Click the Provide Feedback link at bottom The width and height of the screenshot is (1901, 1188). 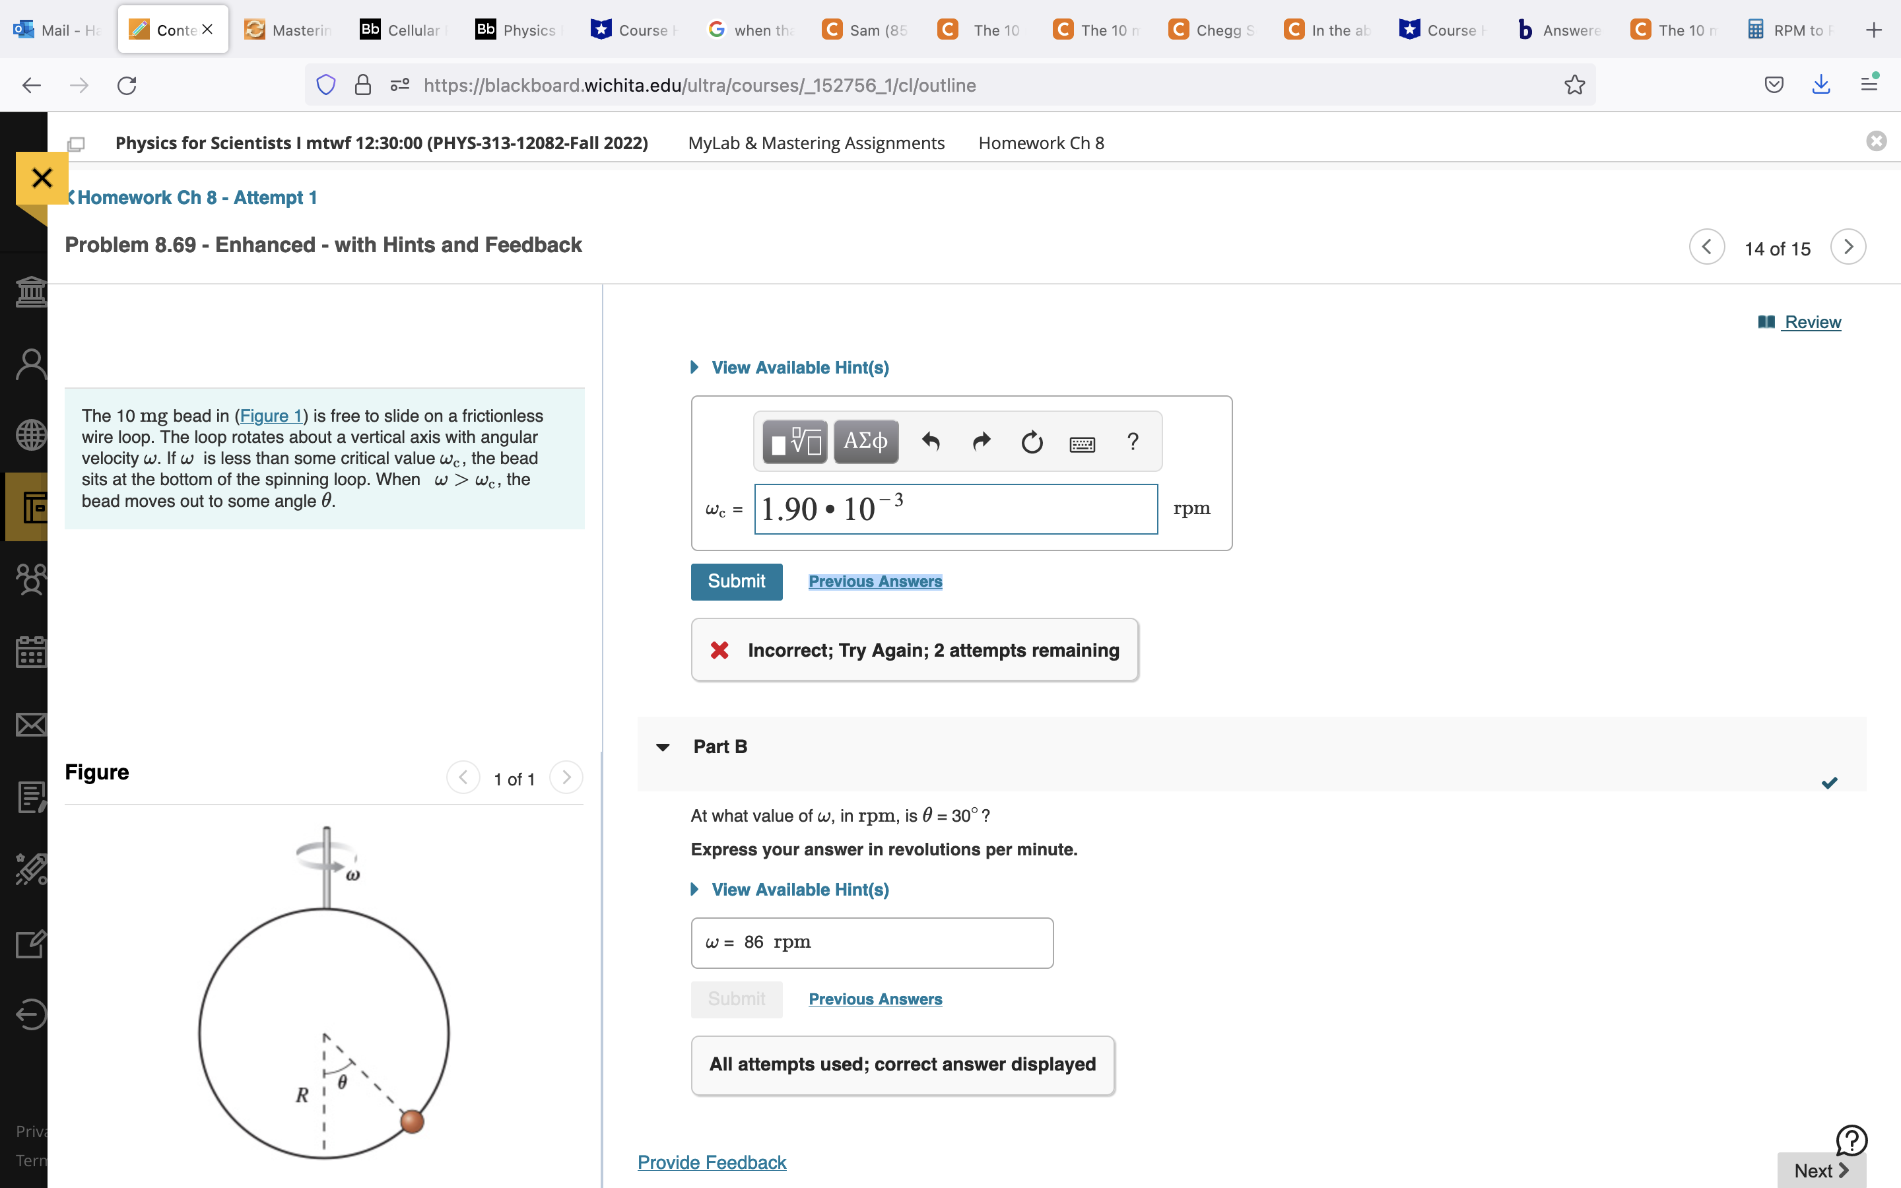coord(713,1161)
